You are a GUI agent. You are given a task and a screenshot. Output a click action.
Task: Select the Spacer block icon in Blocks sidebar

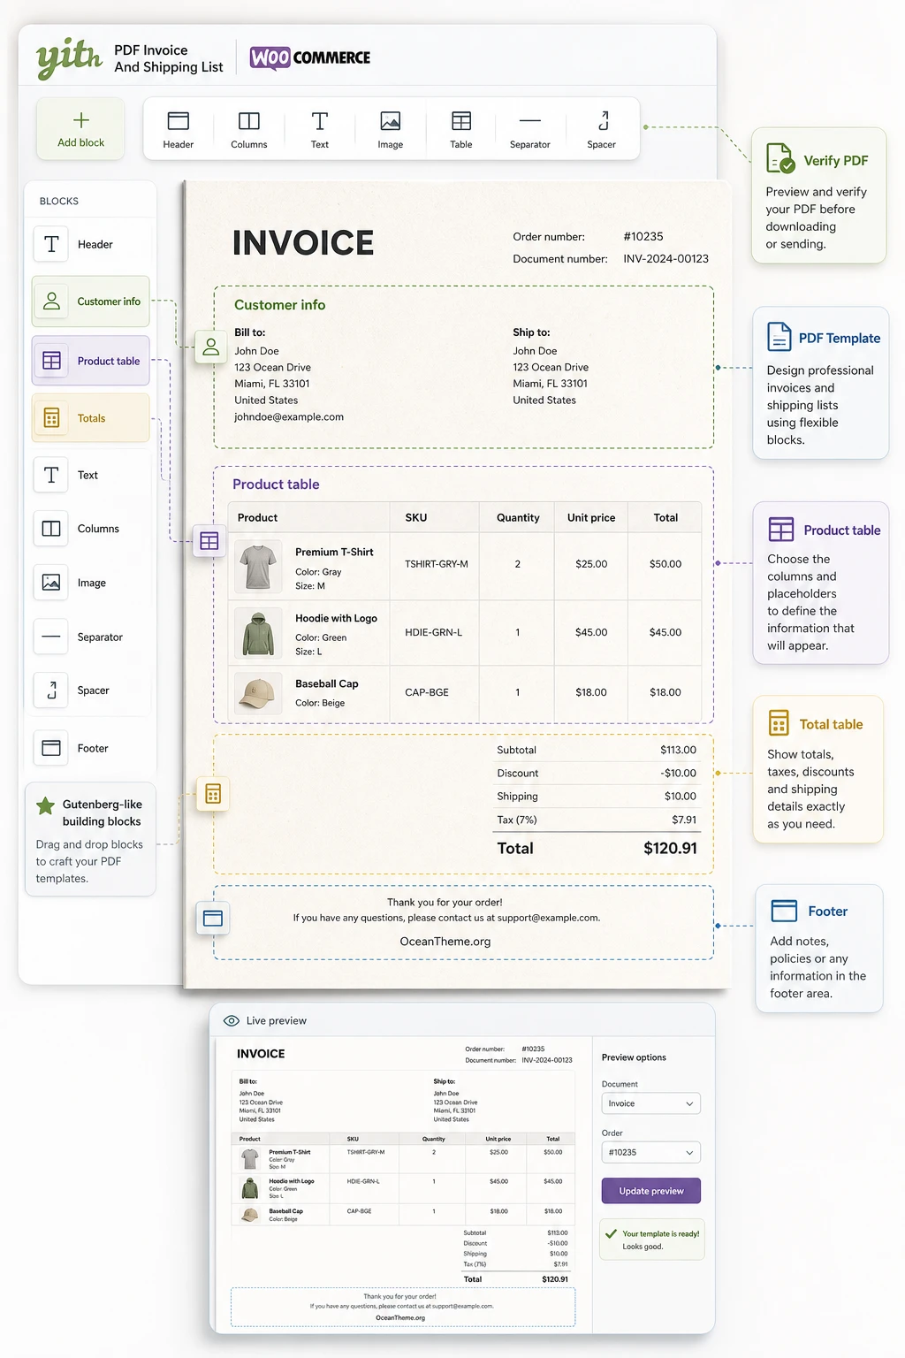point(51,690)
